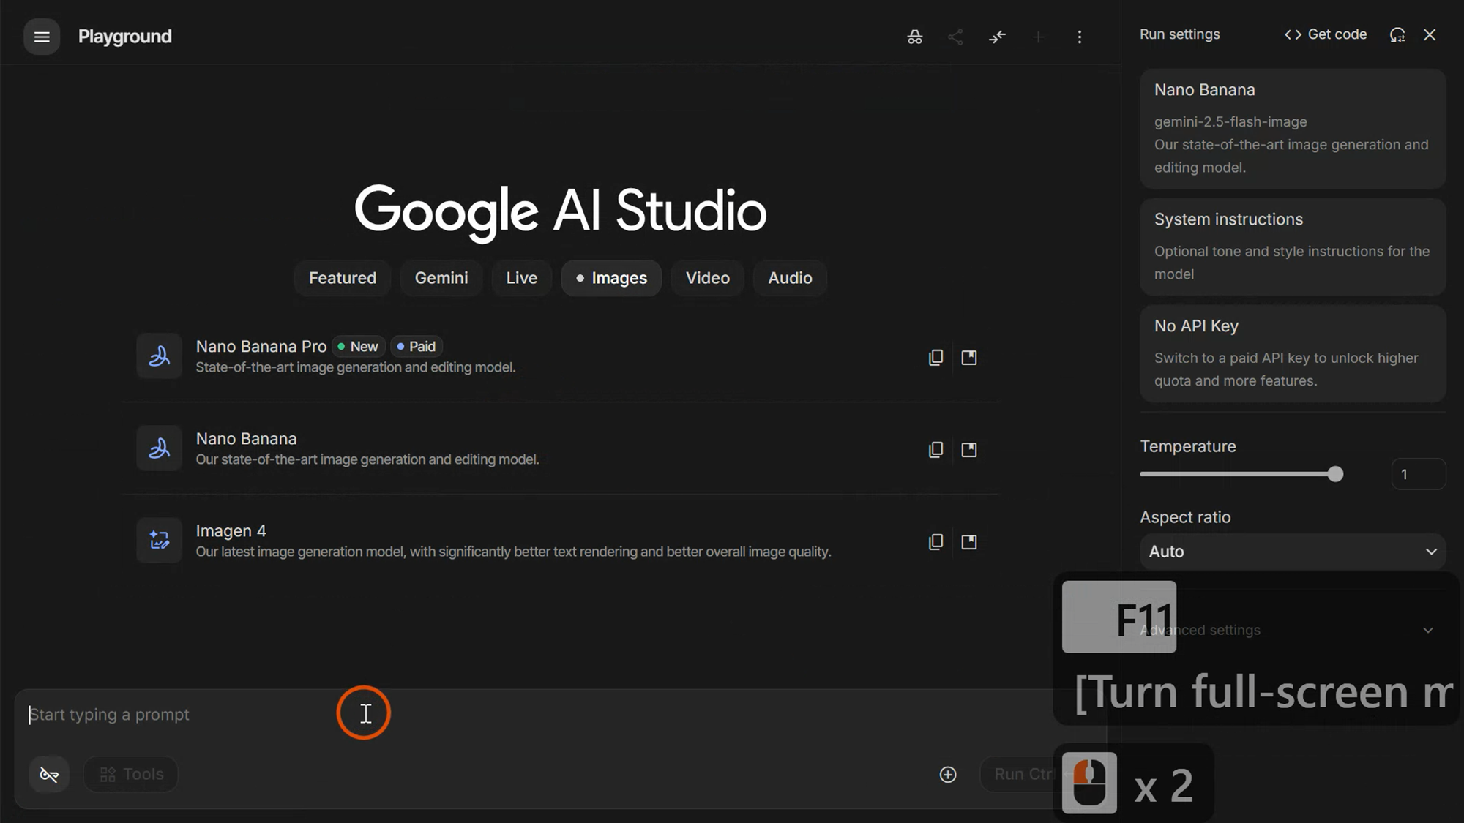Open the Get code panel
Screen dimensions: 1464x823
click(1326, 34)
